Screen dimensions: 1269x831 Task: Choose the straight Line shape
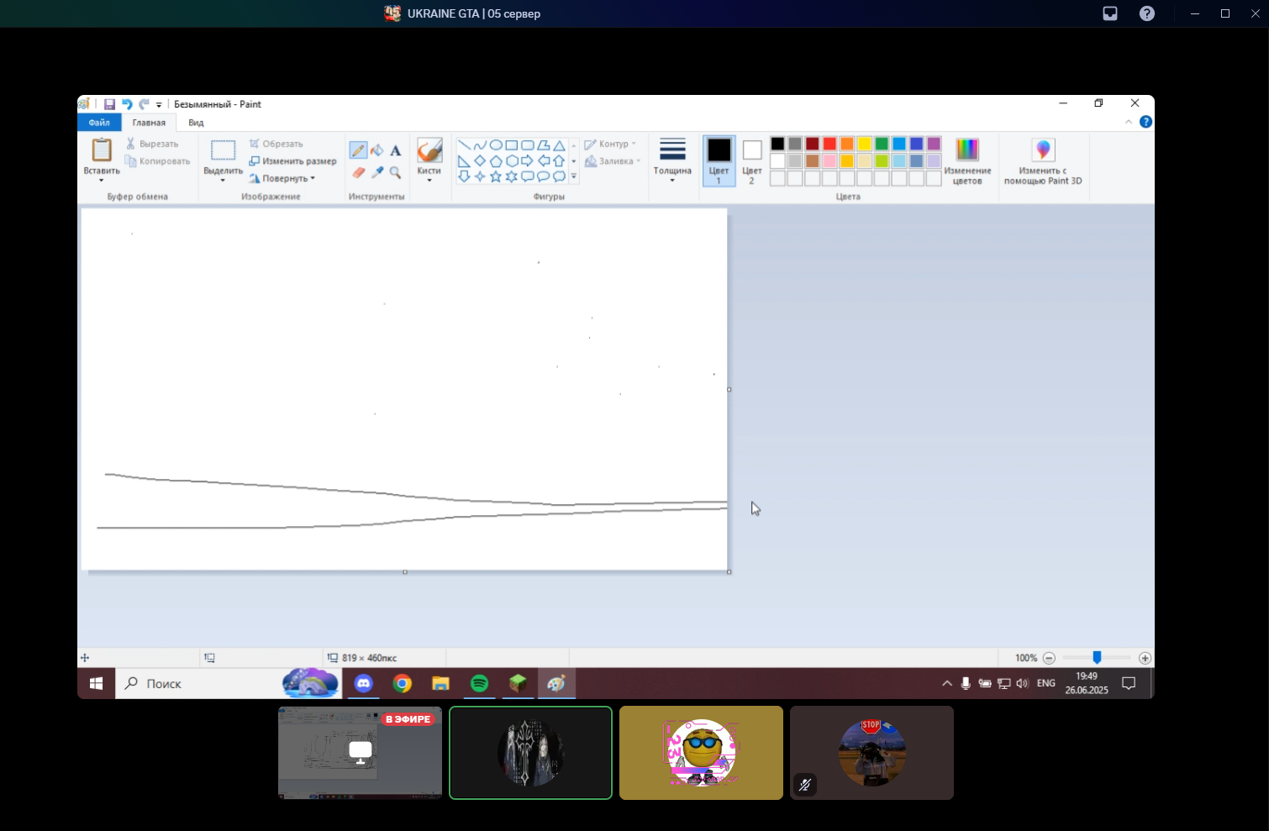click(464, 145)
